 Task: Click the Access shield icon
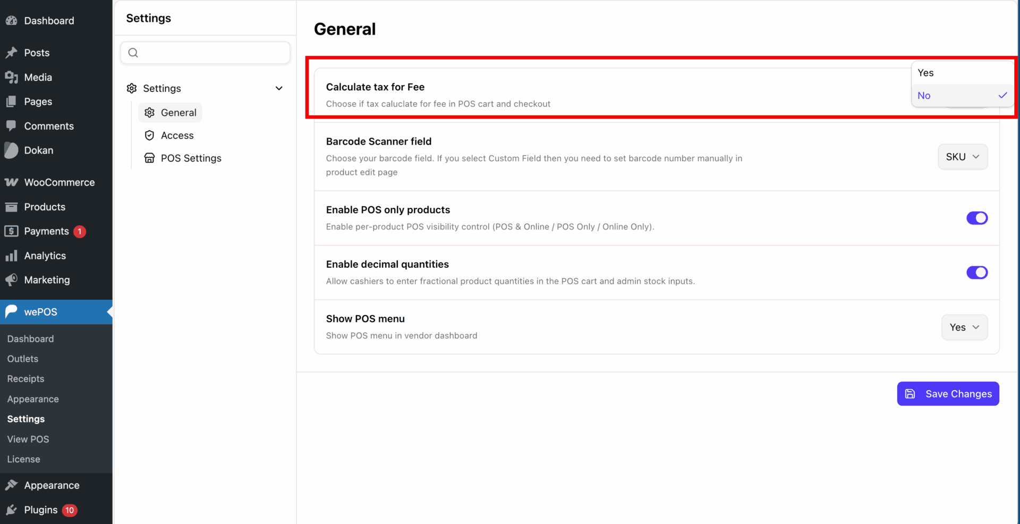click(x=150, y=136)
